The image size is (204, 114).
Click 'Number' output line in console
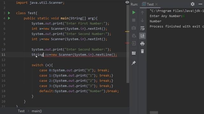pos(156,21)
